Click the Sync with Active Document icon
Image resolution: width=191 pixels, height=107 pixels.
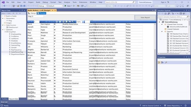point(178,14)
